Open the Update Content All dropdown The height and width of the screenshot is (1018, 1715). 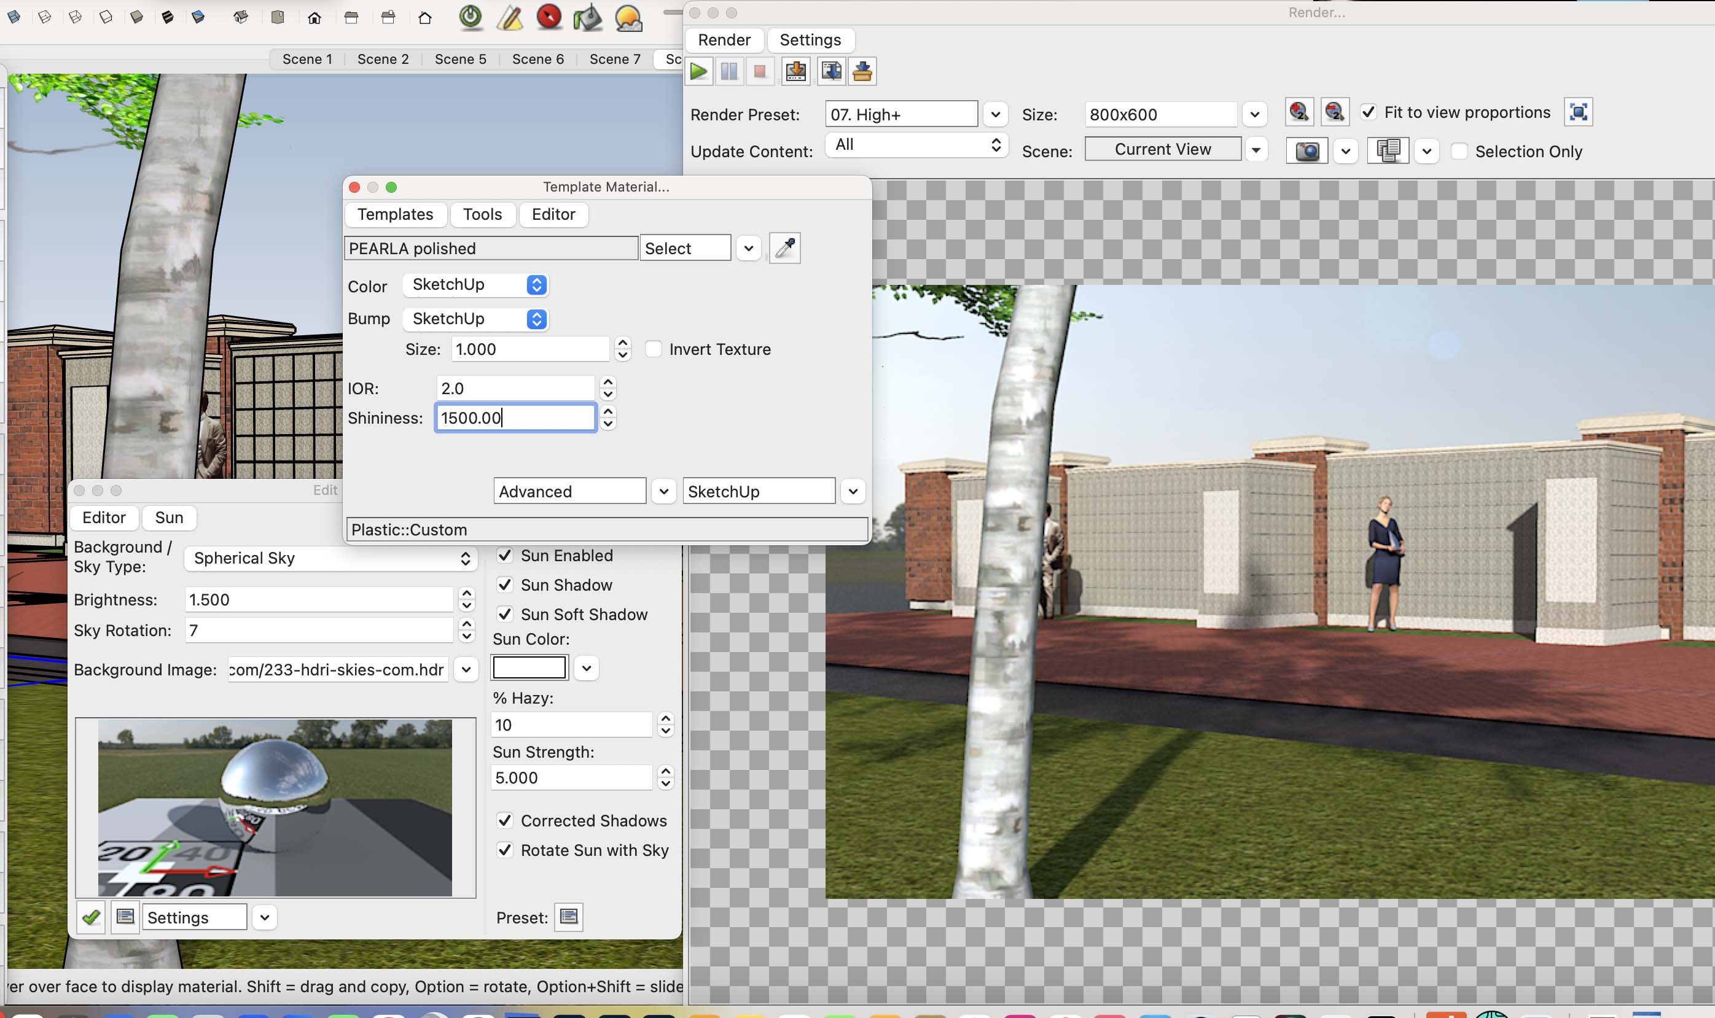tap(916, 145)
